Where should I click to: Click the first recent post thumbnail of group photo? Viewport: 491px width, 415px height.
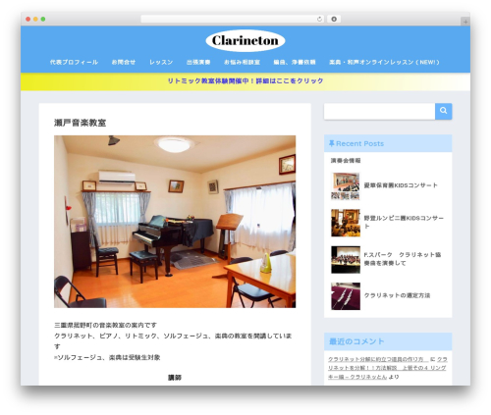pos(346,186)
